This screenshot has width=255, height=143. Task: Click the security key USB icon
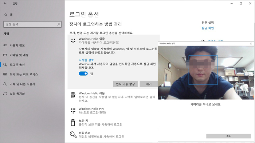(x=73, y=123)
